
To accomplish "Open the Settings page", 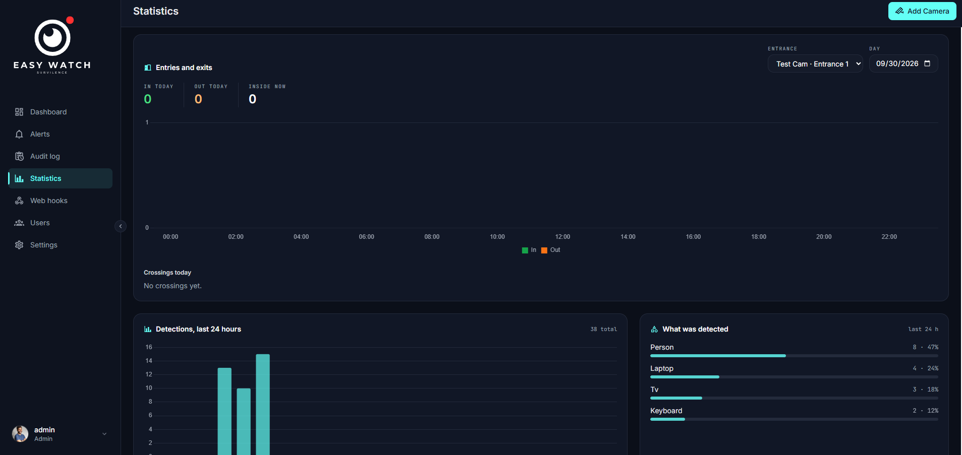I will (x=60, y=245).
